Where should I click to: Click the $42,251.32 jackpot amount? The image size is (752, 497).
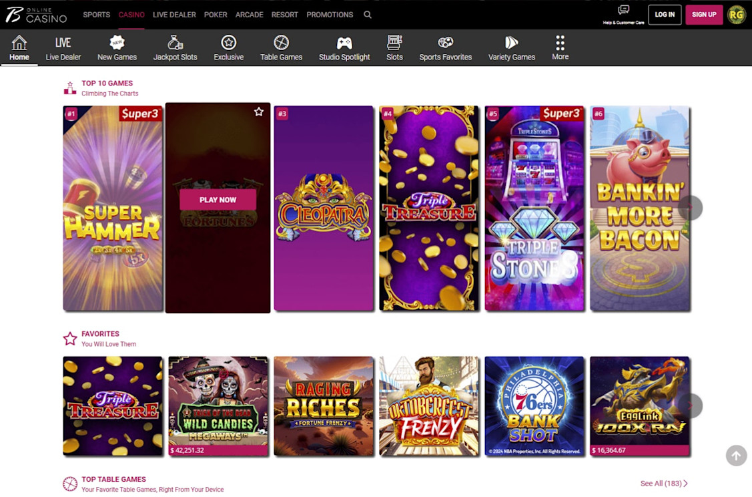pyautogui.click(x=187, y=450)
